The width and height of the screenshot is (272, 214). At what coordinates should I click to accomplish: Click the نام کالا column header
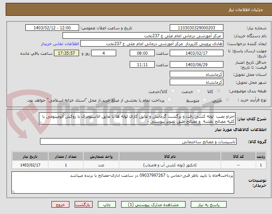170,156
